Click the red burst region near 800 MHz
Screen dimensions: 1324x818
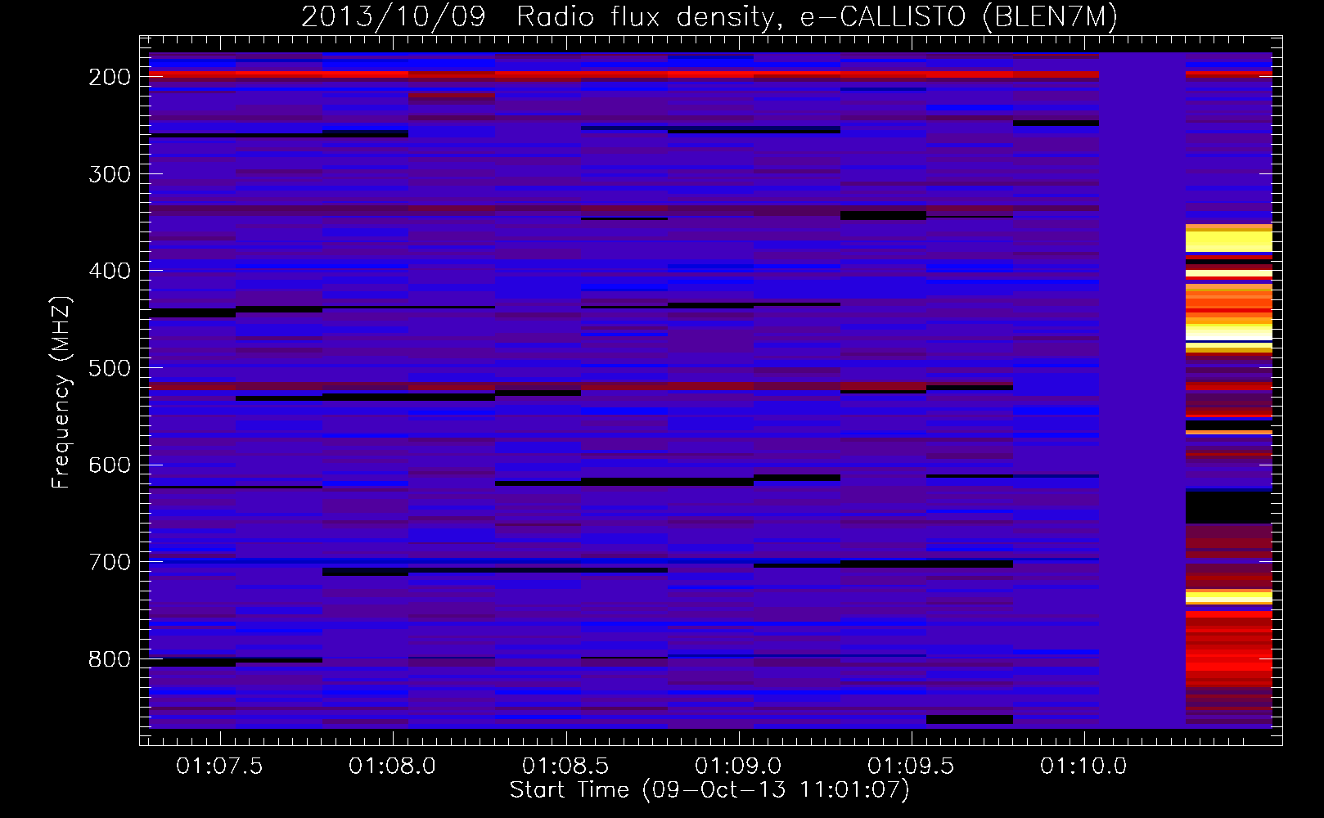coord(1229,650)
